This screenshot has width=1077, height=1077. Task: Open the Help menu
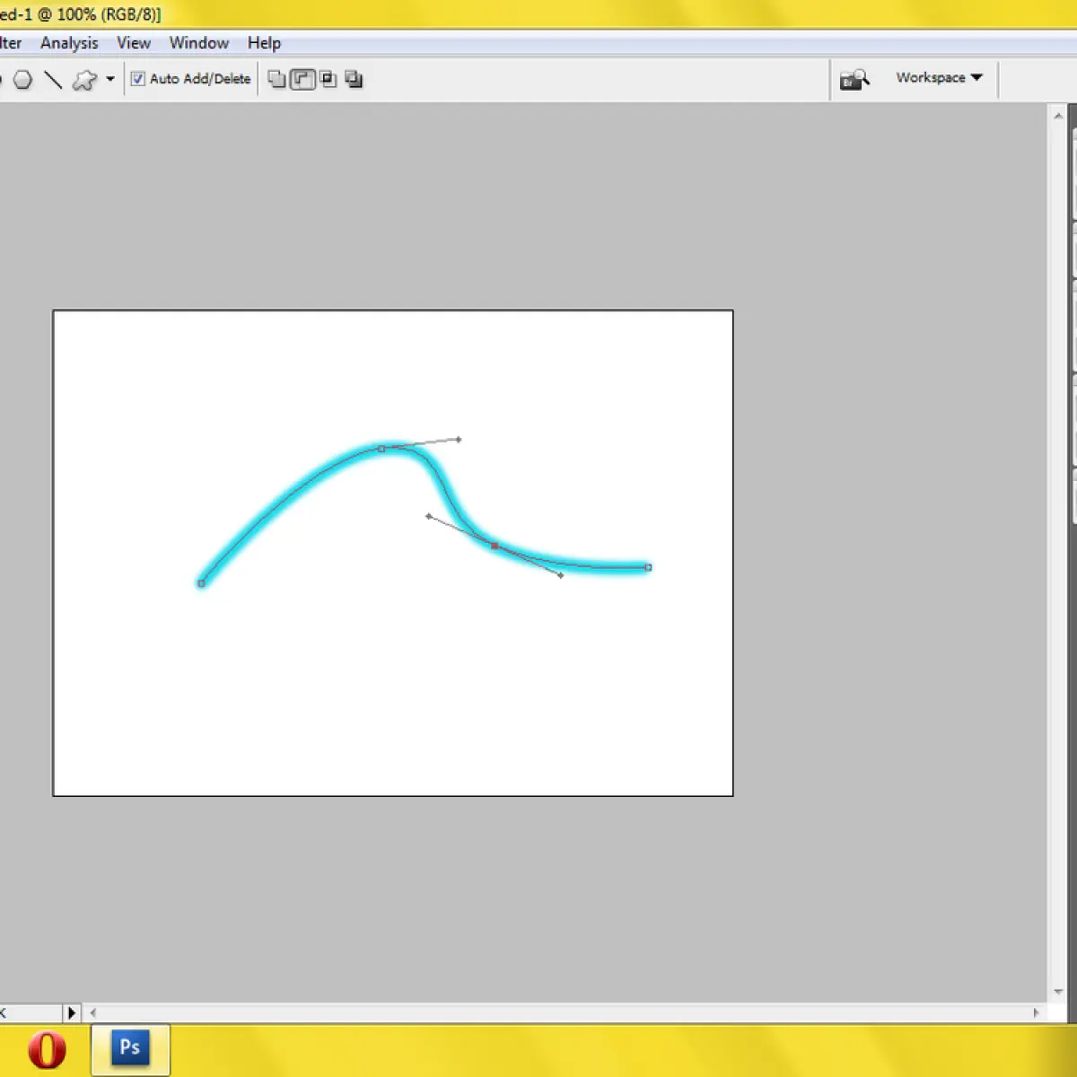(264, 43)
